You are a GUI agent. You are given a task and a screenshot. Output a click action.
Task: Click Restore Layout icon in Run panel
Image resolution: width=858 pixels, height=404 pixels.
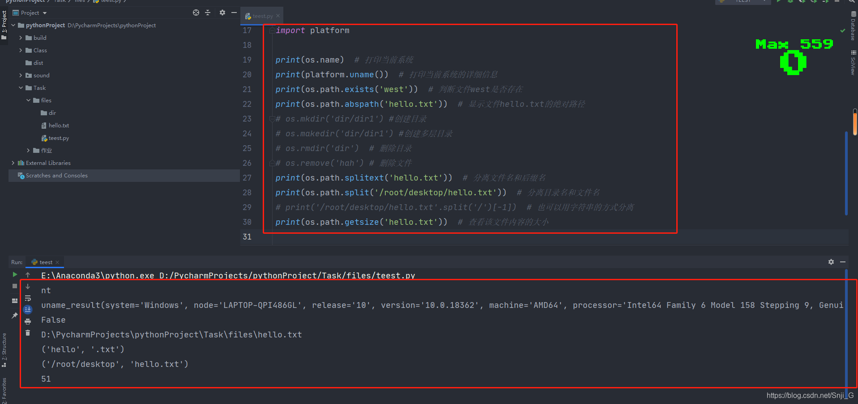[x=15, y=301]
